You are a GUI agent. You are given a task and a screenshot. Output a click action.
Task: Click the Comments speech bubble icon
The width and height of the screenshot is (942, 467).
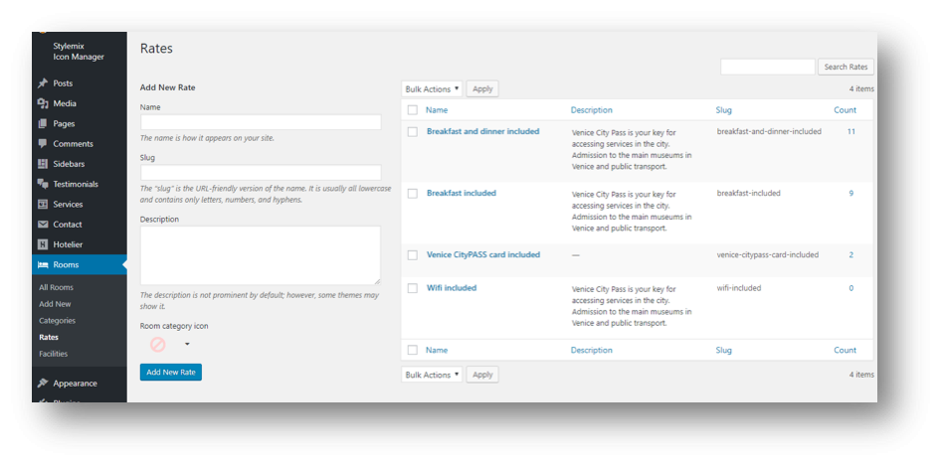[x=43, y=143]
